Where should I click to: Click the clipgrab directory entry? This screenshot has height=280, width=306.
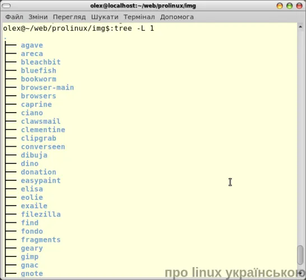[39, 138]
